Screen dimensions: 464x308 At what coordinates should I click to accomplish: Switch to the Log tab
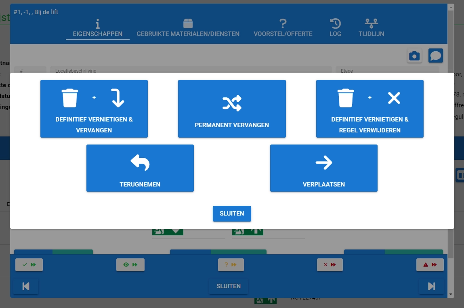pos(335,29)
